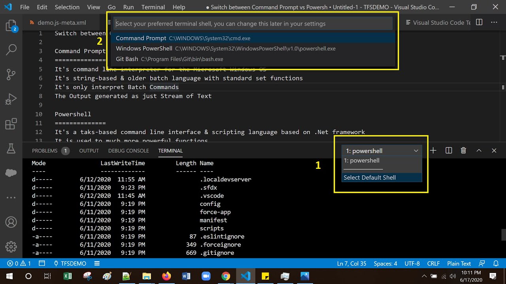Open the Accounts menu in the activity bar
Screen dimensions: 506x284
11,222
